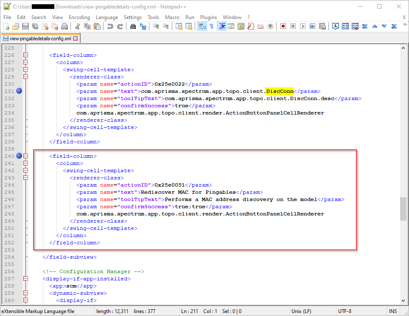
Task: Close the view-pingabledetails-config.xml tab
Action: 76,38
